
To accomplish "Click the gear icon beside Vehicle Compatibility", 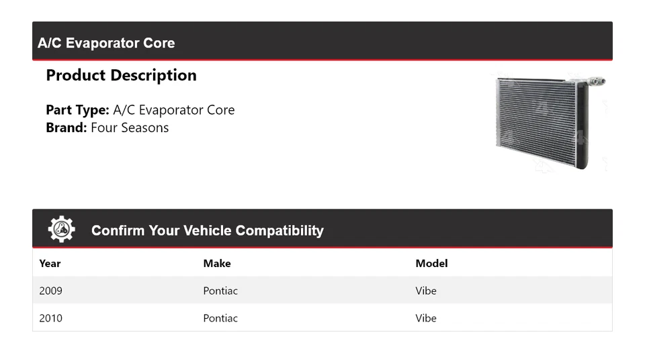I will pos(61,230).
